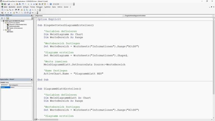Viewport: 215px width, 121px height.
Task: Save the workbook with the disk icon
Action: [x=9, y=4]
